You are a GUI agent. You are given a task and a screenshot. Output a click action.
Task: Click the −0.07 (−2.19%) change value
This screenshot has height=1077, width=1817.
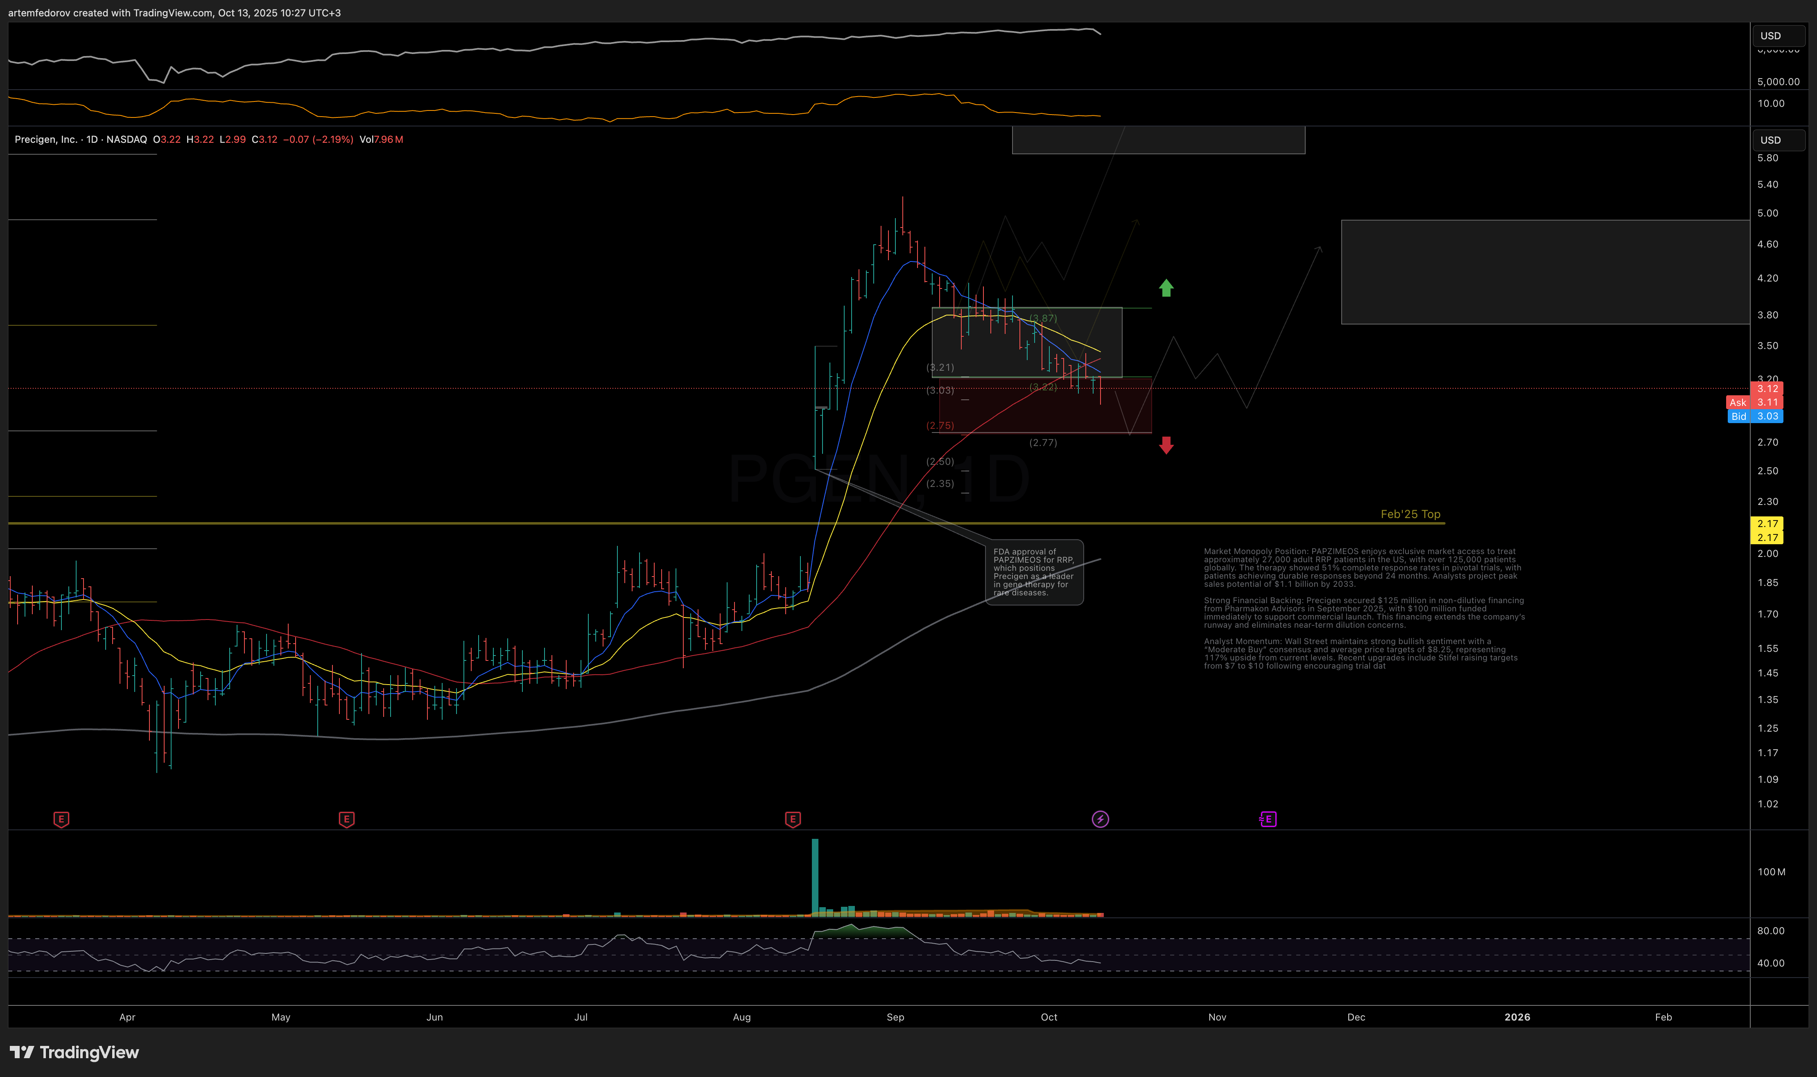pyautogui.click(x=318, y=140)
